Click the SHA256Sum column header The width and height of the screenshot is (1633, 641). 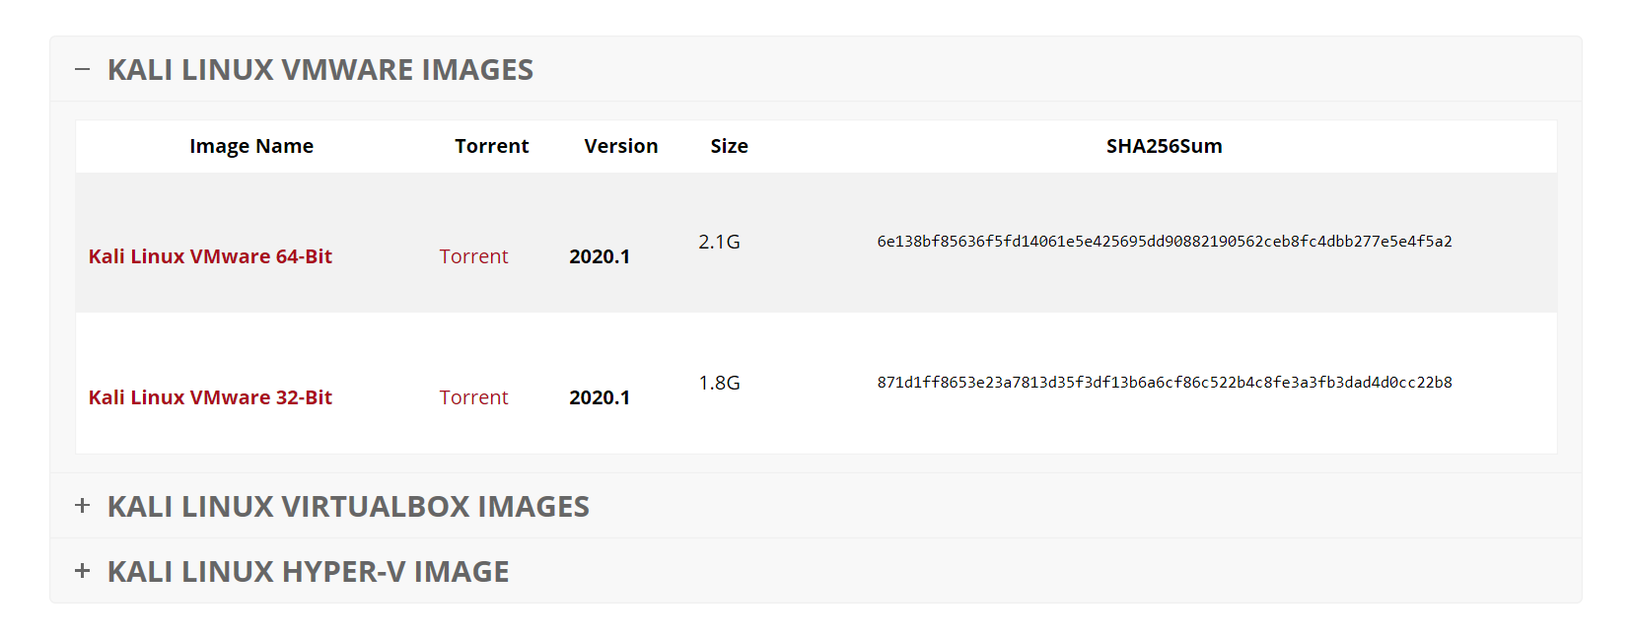[x=1163, y=146]
